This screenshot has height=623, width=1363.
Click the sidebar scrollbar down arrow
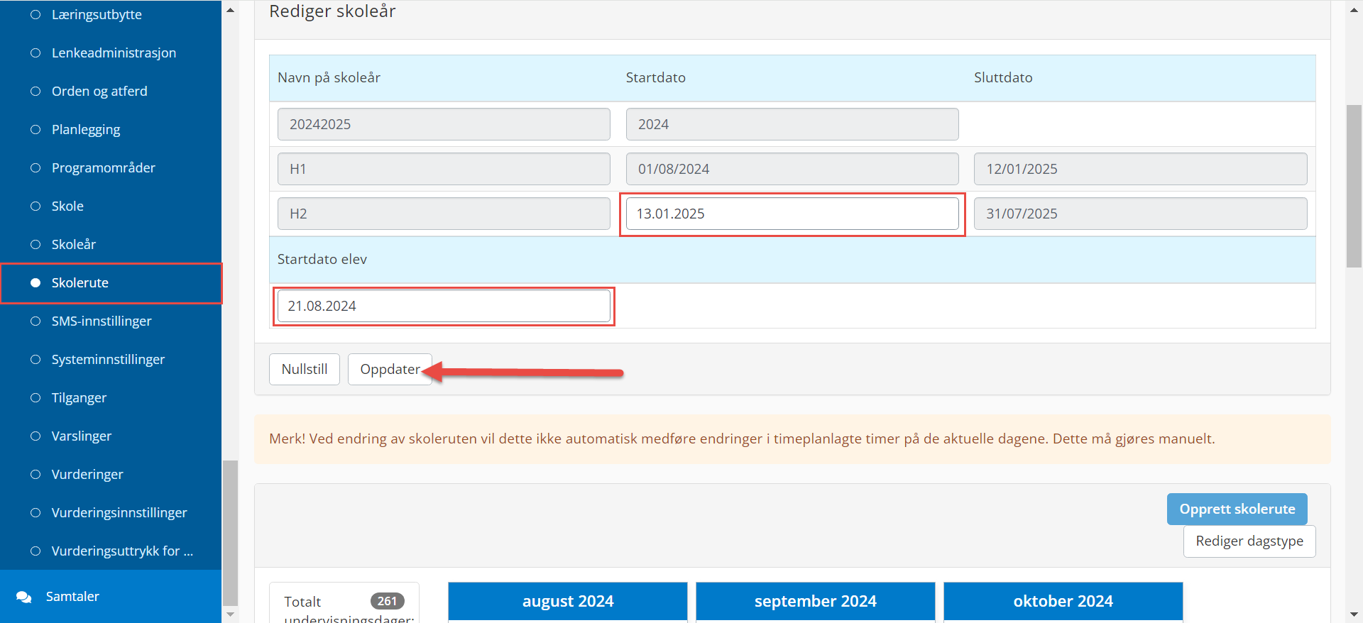coord(230,614)
